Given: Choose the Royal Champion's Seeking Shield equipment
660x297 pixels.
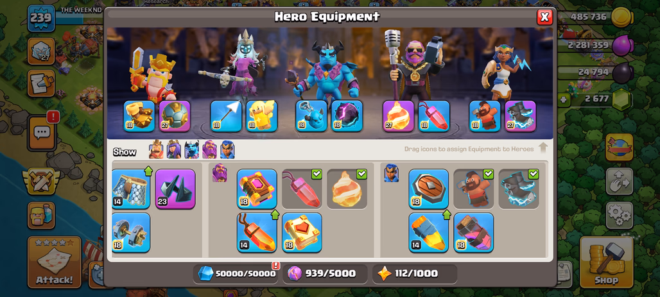Looking at the screenshot, I should tap(428, 189).
